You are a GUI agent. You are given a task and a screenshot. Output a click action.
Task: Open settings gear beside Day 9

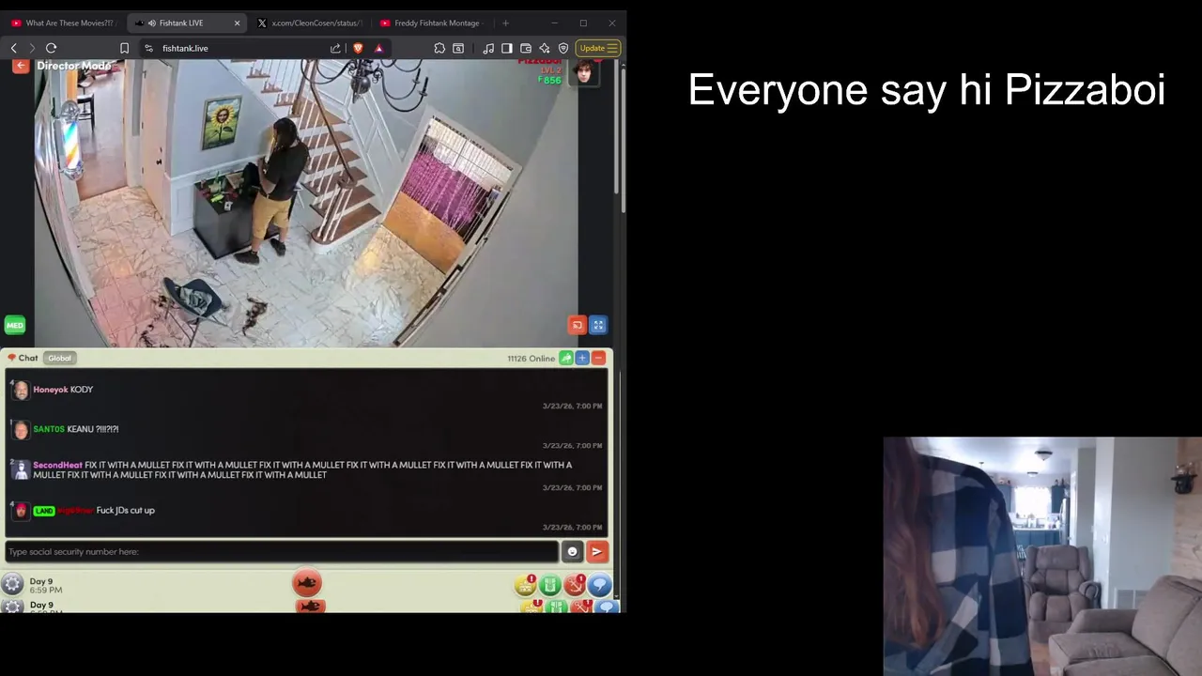coord(12,584)
